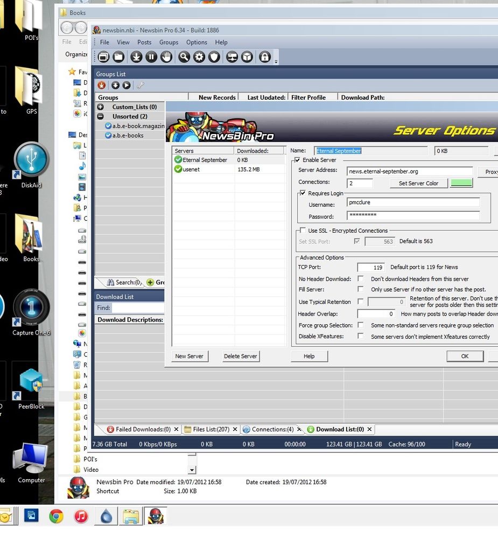Image resolution: width=498 pixels, height=538 pixels.
Task: Open the Help menu
Action: (x=221, y=42)
